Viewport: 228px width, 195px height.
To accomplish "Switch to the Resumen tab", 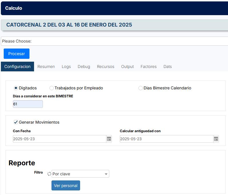I will click(46, 67).
